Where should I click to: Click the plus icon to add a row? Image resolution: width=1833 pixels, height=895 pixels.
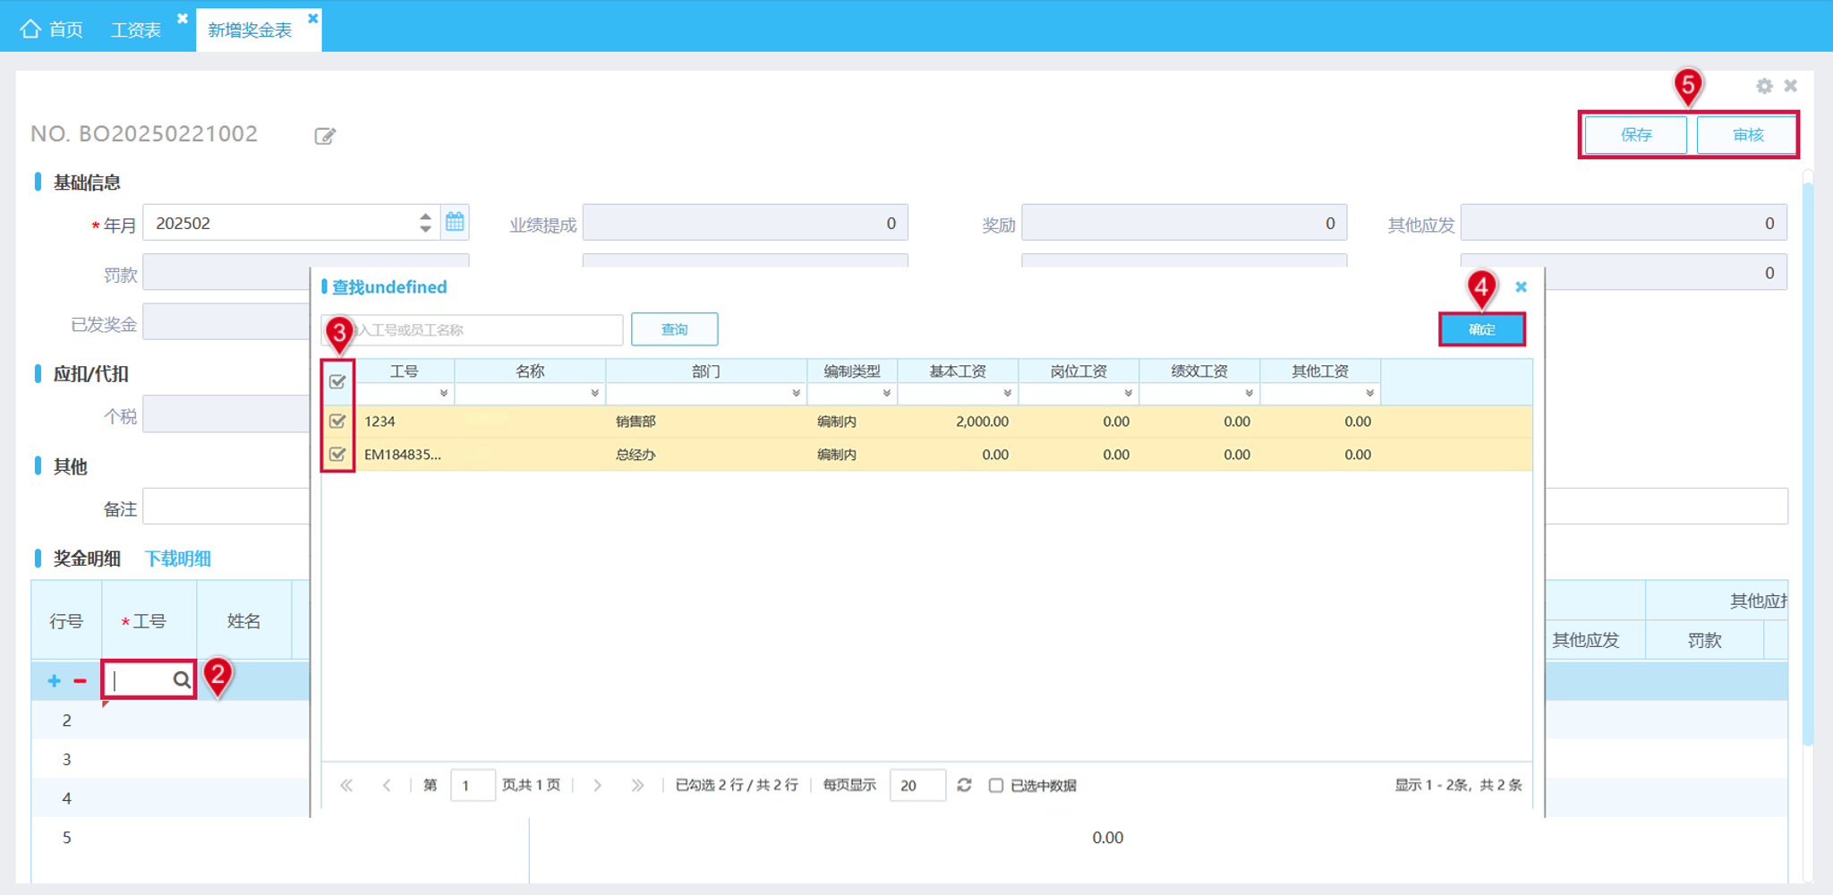(54, 681)
